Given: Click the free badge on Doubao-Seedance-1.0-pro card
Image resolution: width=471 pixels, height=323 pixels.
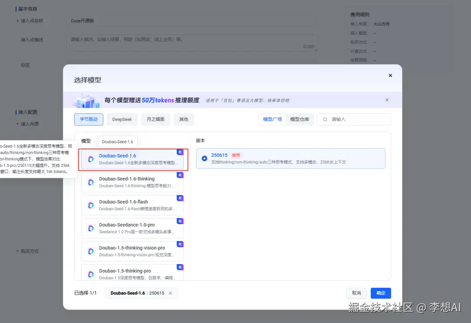Looking at the screenshot, I should coord(180,221).
